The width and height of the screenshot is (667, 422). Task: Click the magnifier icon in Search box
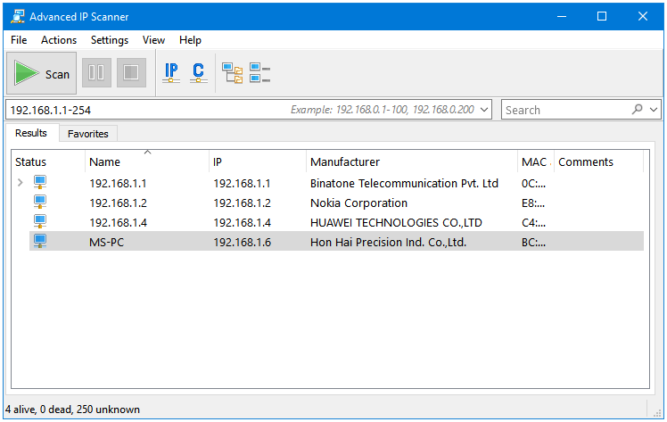tap(637, 110)
